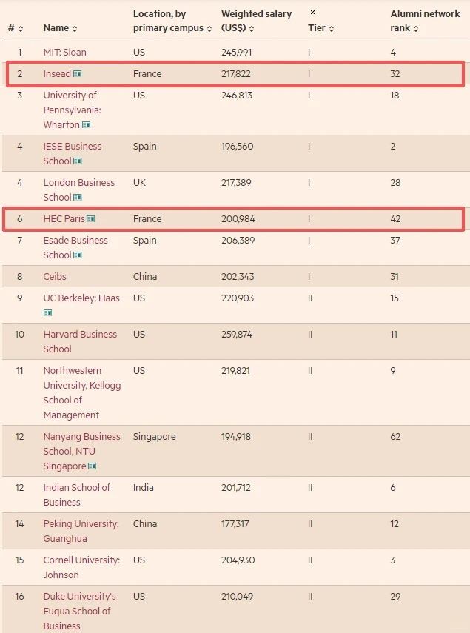Open the icon next to IESE Business School
This screenshot has width=470, height=633.
(x=78, y=161)
